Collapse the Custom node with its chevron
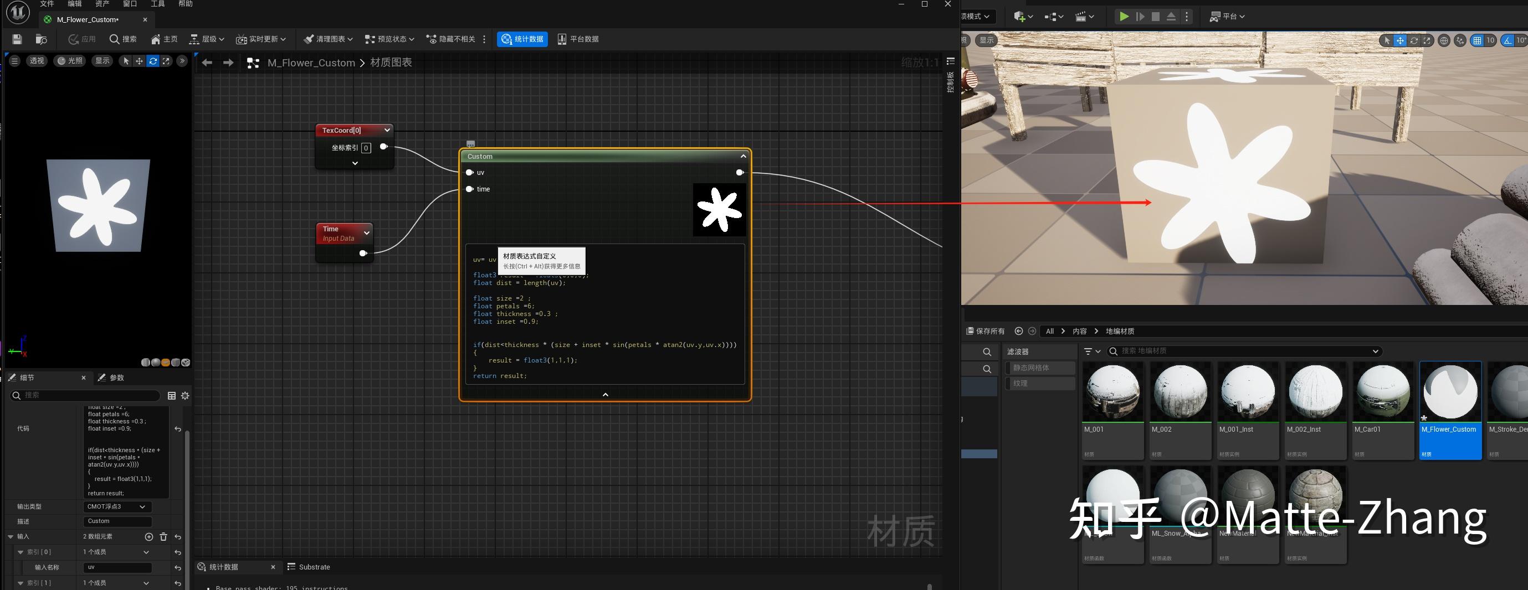1528x590 pixels. (x=742, y=156)
